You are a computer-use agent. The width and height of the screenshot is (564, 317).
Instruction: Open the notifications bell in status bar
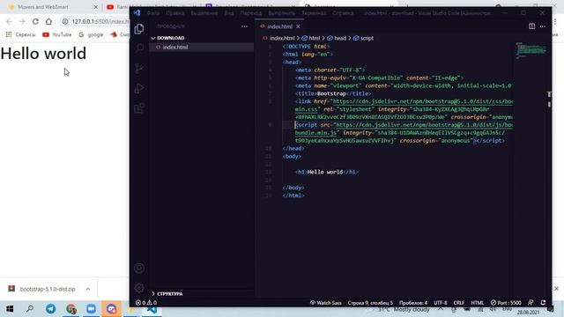pyautogui.click(x=543, y=303)
